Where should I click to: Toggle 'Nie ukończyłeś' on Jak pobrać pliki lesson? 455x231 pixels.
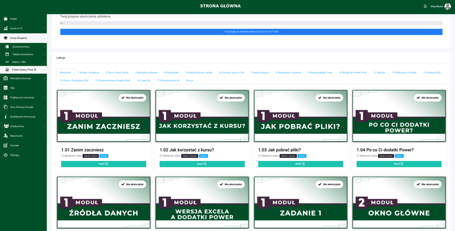point(329,98)
